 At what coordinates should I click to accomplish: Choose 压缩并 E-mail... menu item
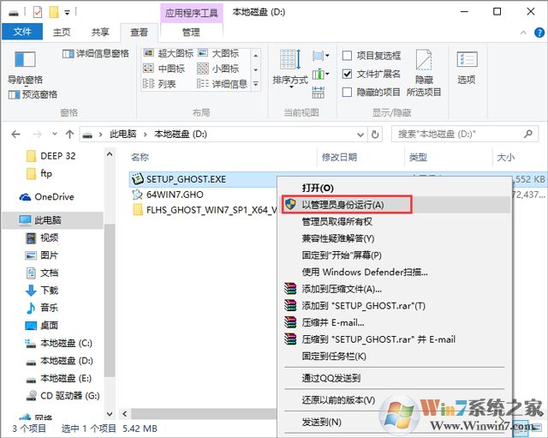tap(396, 322)
